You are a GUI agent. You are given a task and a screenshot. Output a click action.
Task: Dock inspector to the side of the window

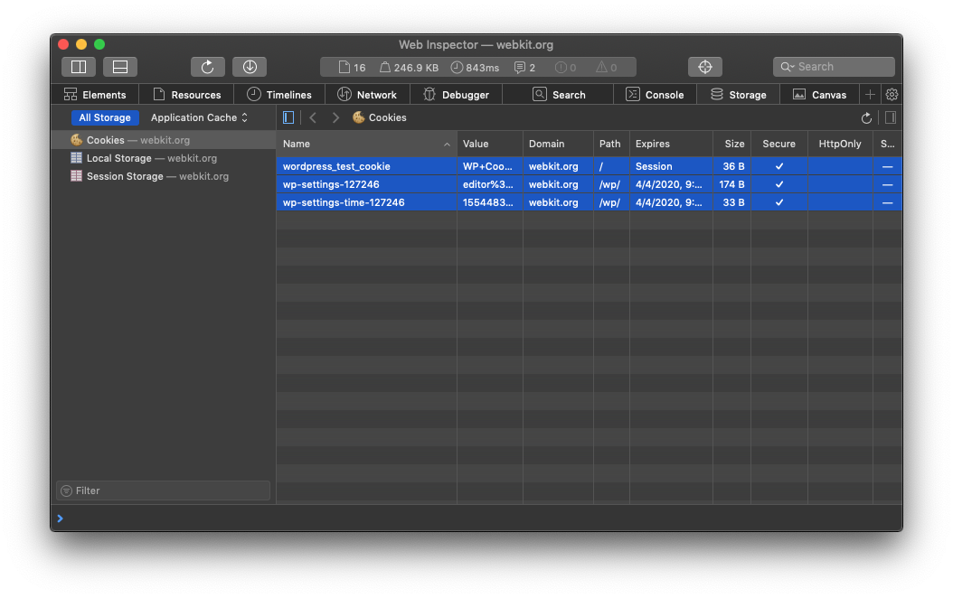[79, 67]
